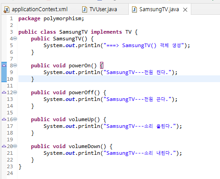Click the highlighted closing brace on line 10
The height and width of the screenshot is (179, 220).
coord(33,79)
